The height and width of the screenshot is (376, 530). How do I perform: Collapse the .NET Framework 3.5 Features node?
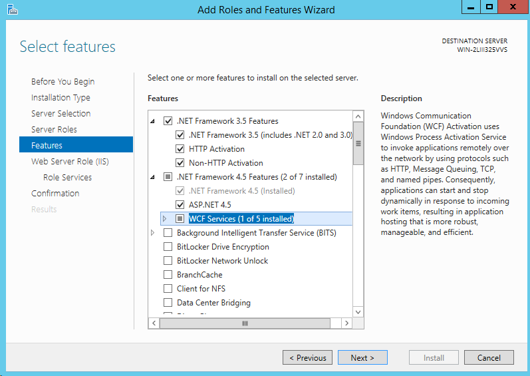click(x=153, y=121)
